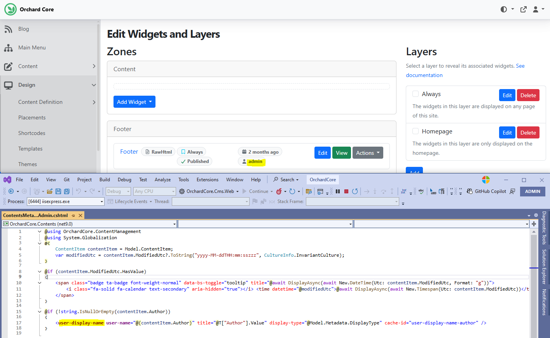This screenshot has height=338, width=550.
Task: Open Placements in the Design menu
Action: pyautogui.click(x=32, y=118)
